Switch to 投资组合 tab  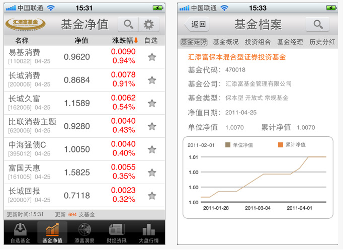coord(258,42)
